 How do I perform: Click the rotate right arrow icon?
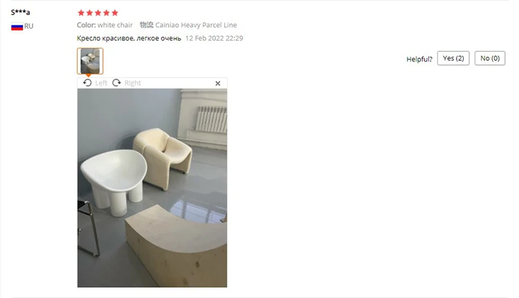116,83
